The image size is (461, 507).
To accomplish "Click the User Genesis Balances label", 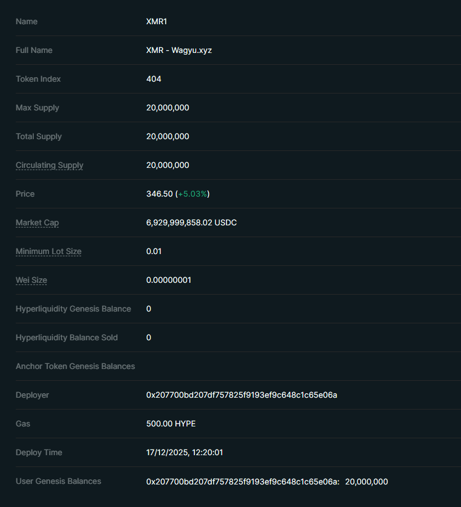I will click(59, 481).
